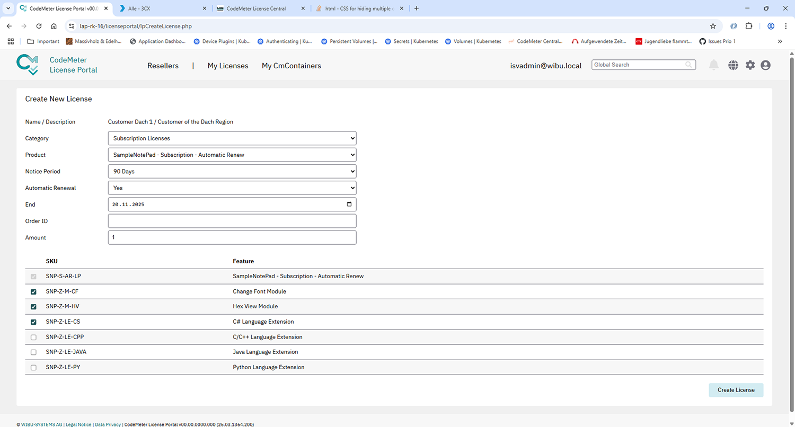The width and height of the screenshot is (795, 427).
Task: Check the SNP-Z-LE-PY Python Language Extension checkbox
Action: coord(34,367)
